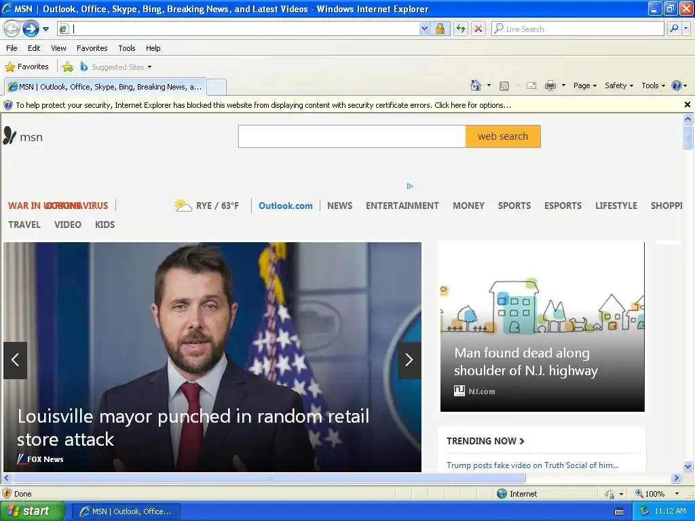Open the TRENDING NOW section link

pos(485,441)
